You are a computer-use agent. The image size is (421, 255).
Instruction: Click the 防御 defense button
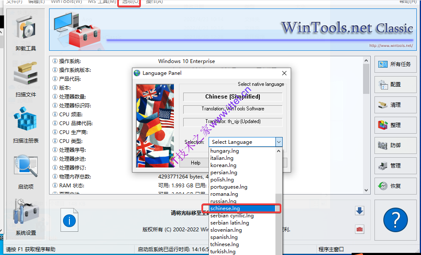[x=396, y=145]
